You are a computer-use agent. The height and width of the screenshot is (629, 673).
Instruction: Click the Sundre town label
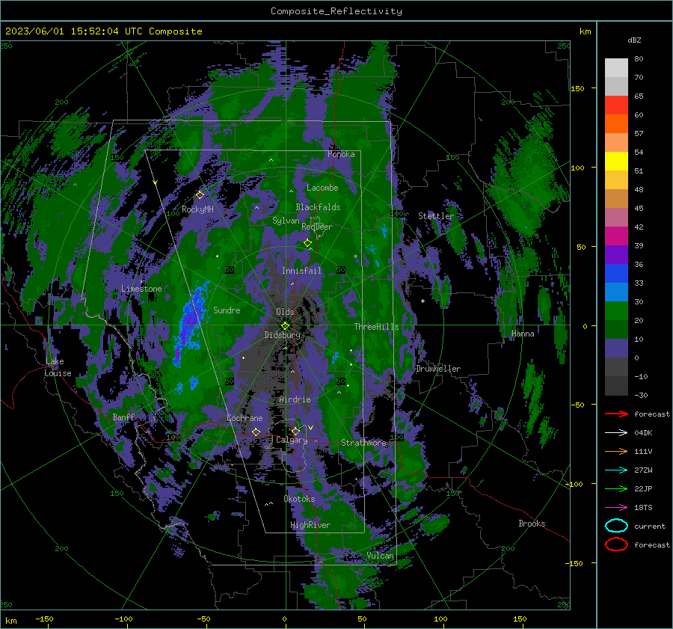[227, 310]
